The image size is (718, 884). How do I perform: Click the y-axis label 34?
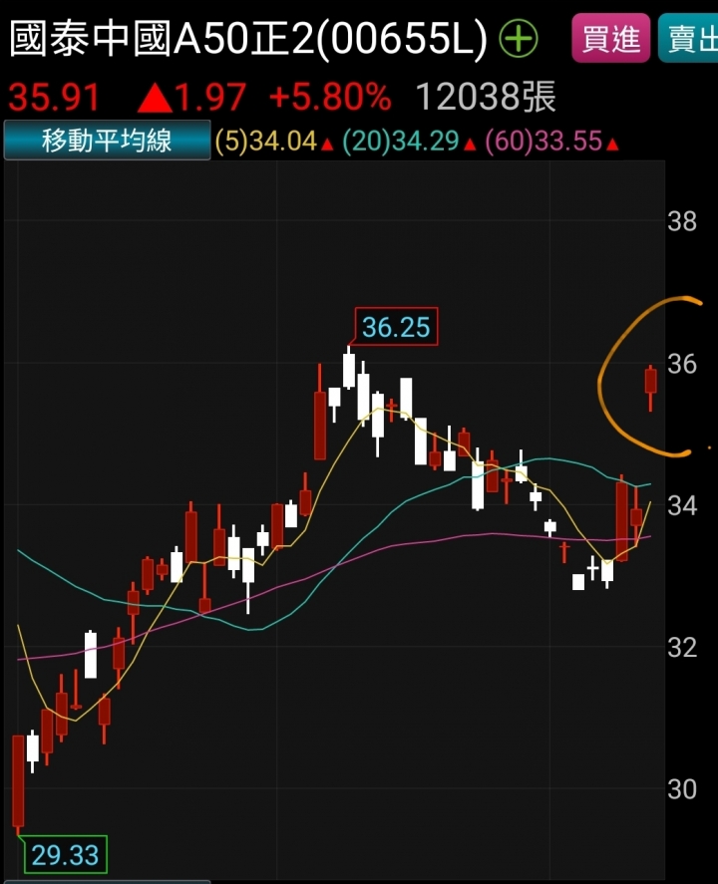[x=682, y=505]
